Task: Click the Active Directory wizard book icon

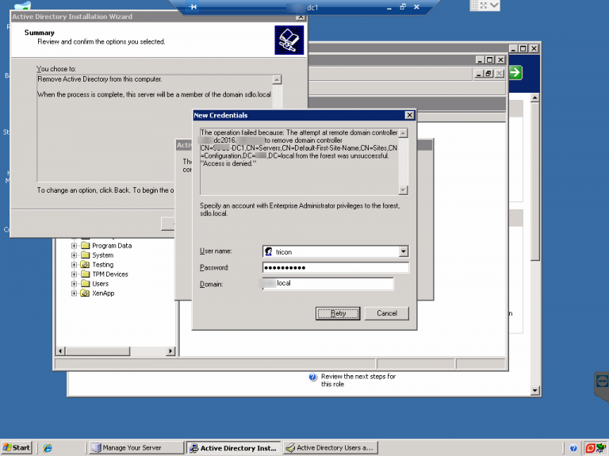Action: point(289,40)
